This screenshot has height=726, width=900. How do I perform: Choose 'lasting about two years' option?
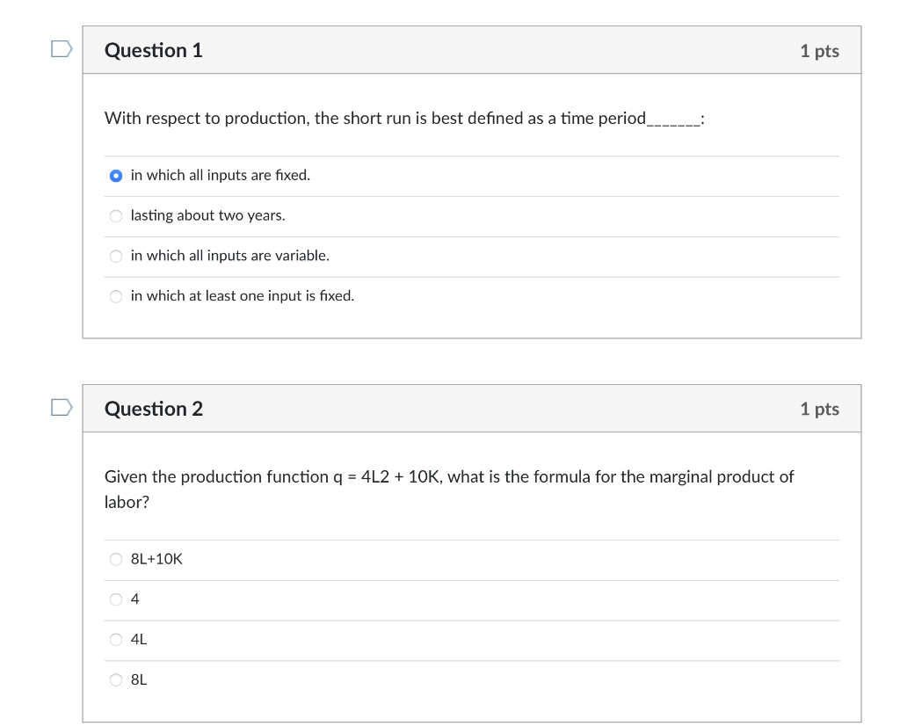point(116,216)
